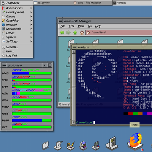Image resolution: width=152 pixels, height=152 pixels.
Task: Click the dave@debian text in winterm
Action: tap(132, 51)
